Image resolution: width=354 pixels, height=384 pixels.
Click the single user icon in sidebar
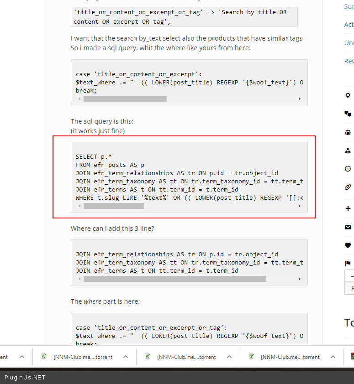348,150
